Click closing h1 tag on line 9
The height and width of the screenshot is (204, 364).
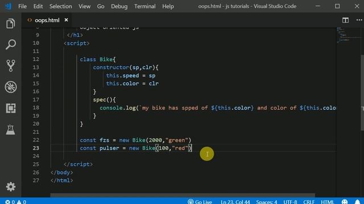(75, 35)
